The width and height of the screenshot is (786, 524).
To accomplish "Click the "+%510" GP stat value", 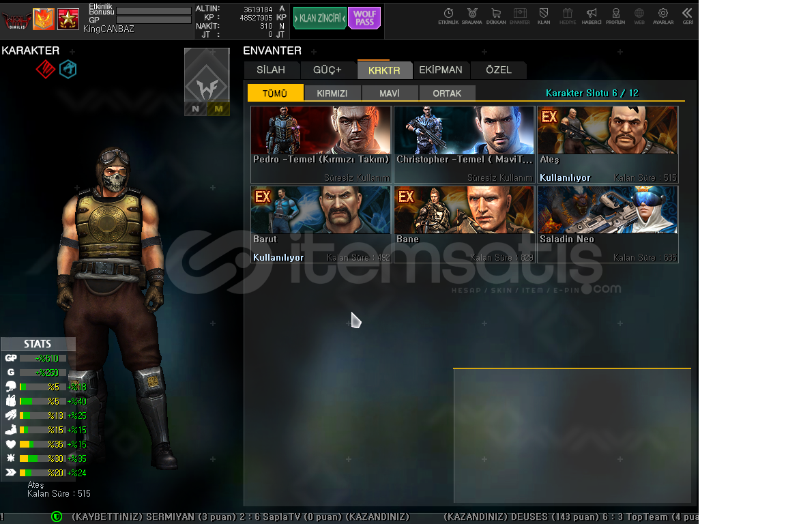I will (47, 358).
